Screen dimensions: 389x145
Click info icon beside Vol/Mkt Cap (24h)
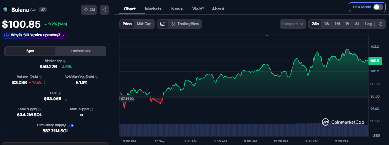click(x=96, y=77)
